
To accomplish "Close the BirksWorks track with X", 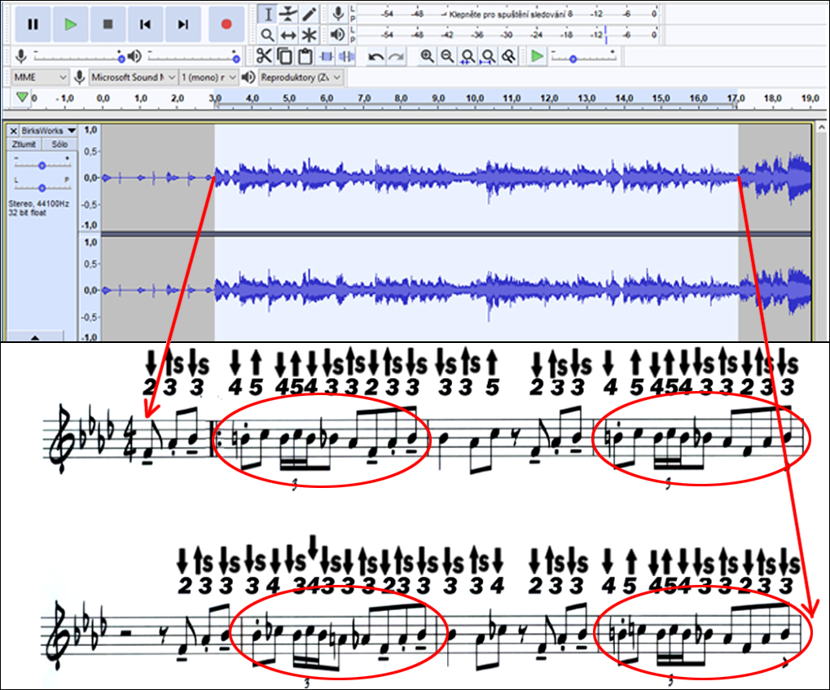I will [x=14, y=130].
